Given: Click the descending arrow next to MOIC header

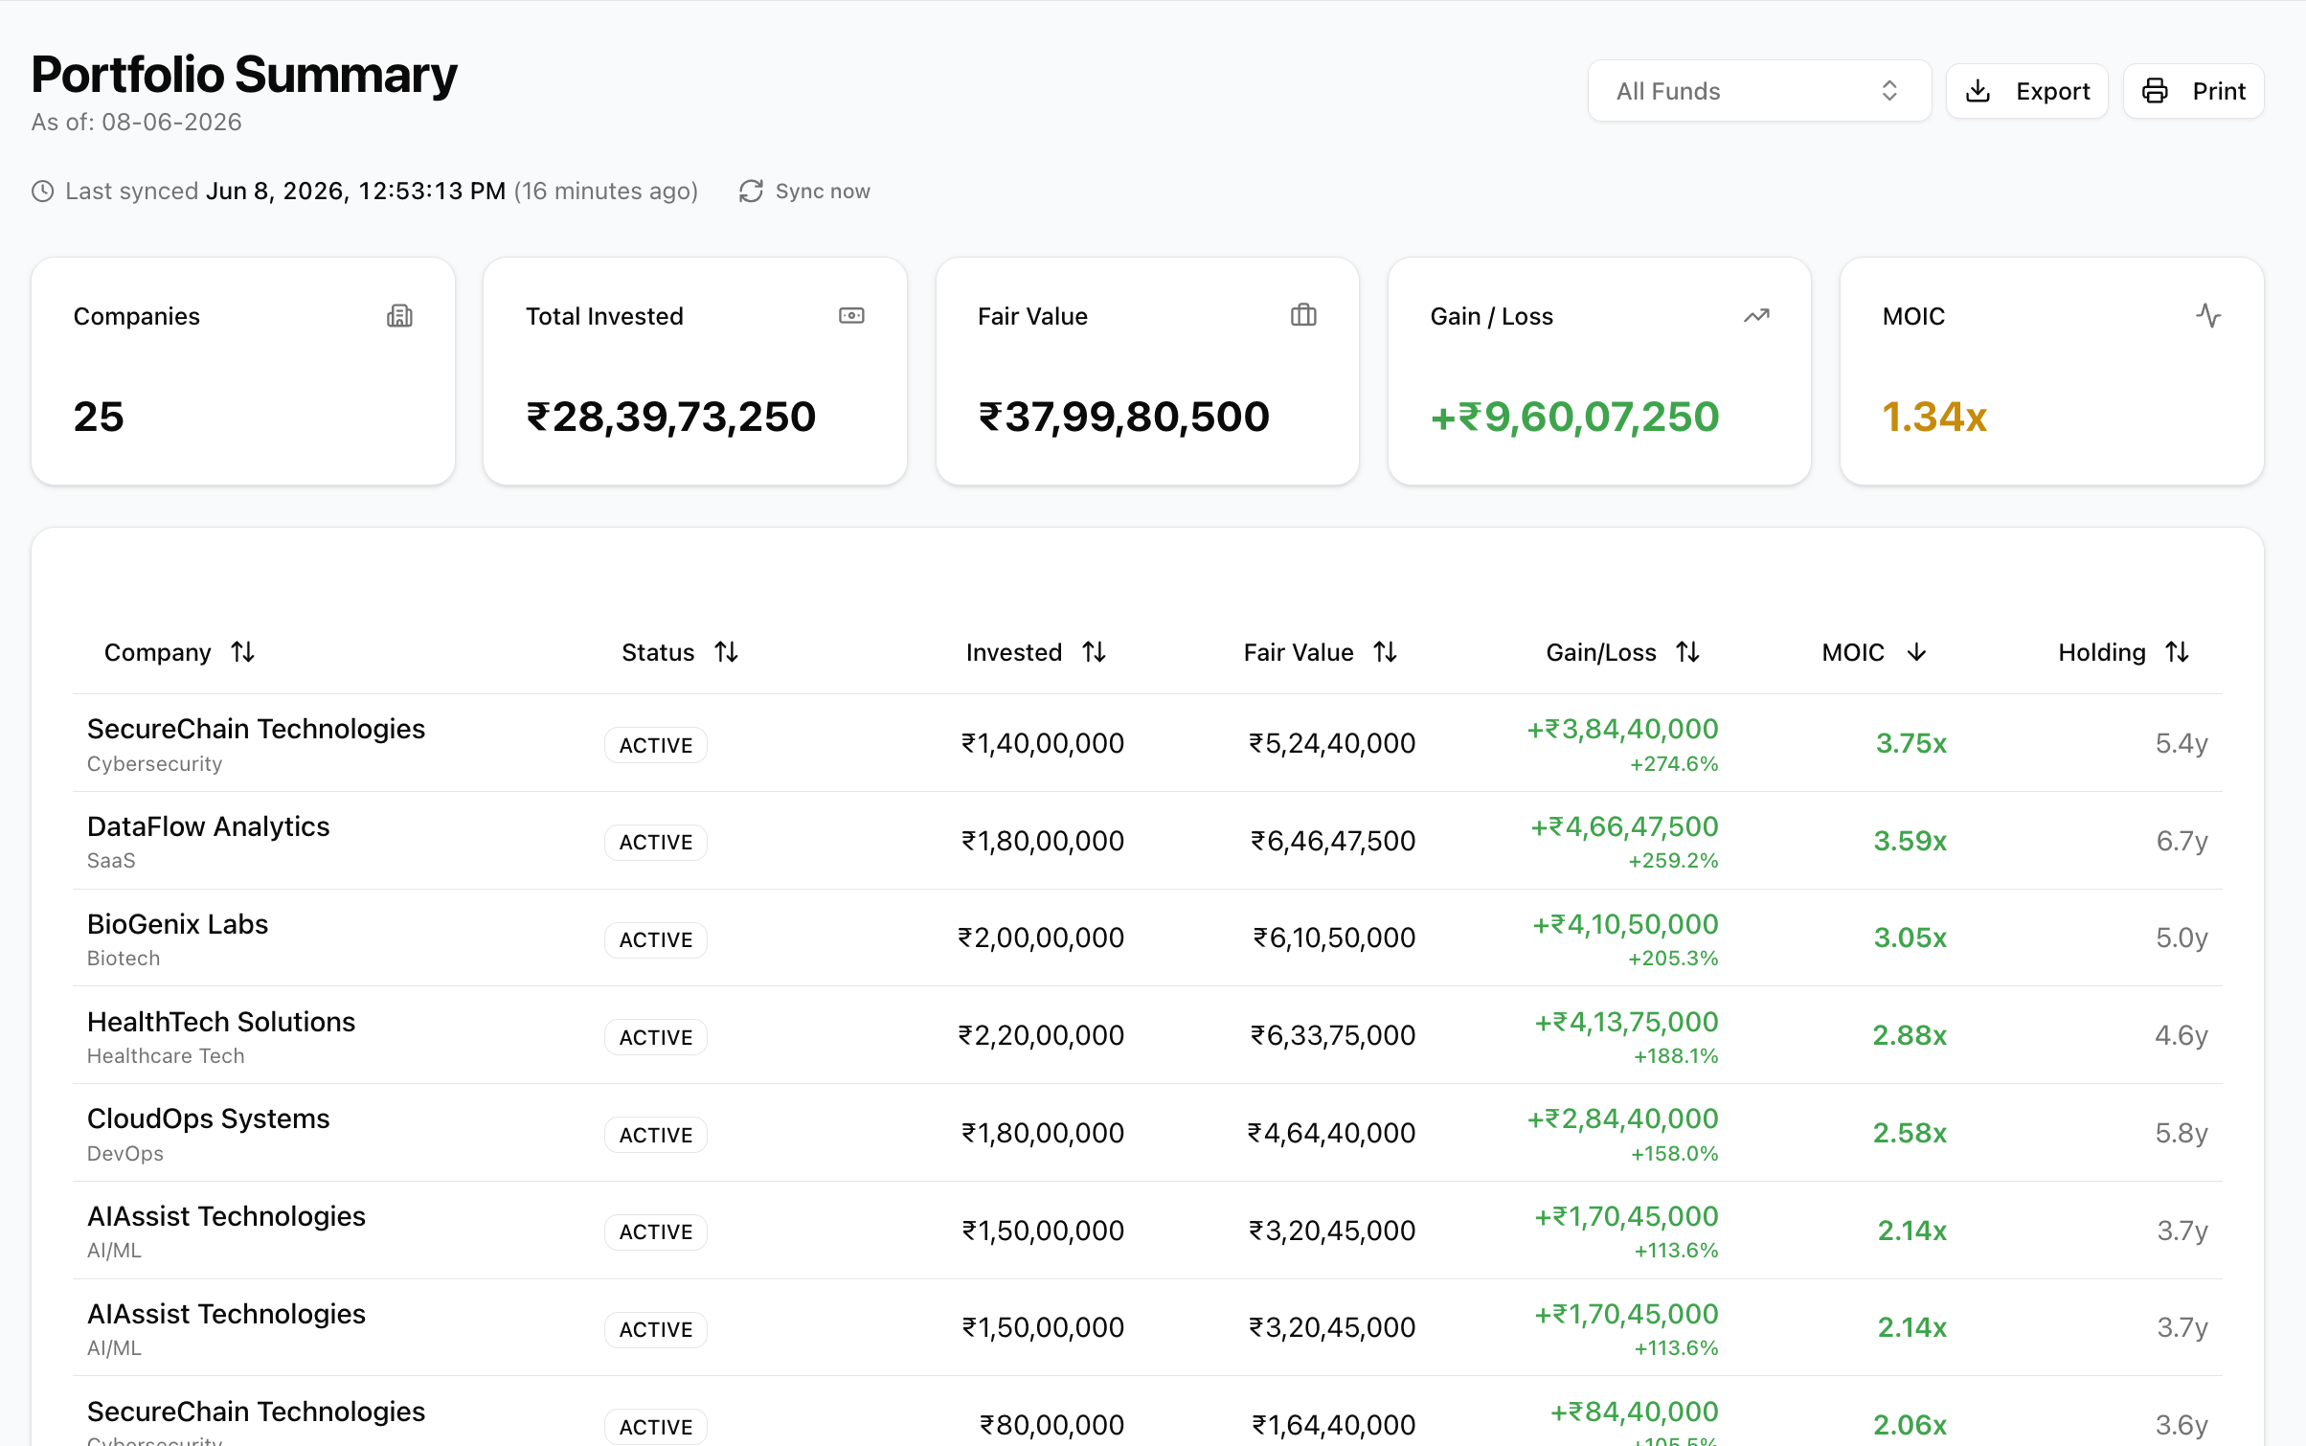Looking at the screenshot, I should point(1916,652).
